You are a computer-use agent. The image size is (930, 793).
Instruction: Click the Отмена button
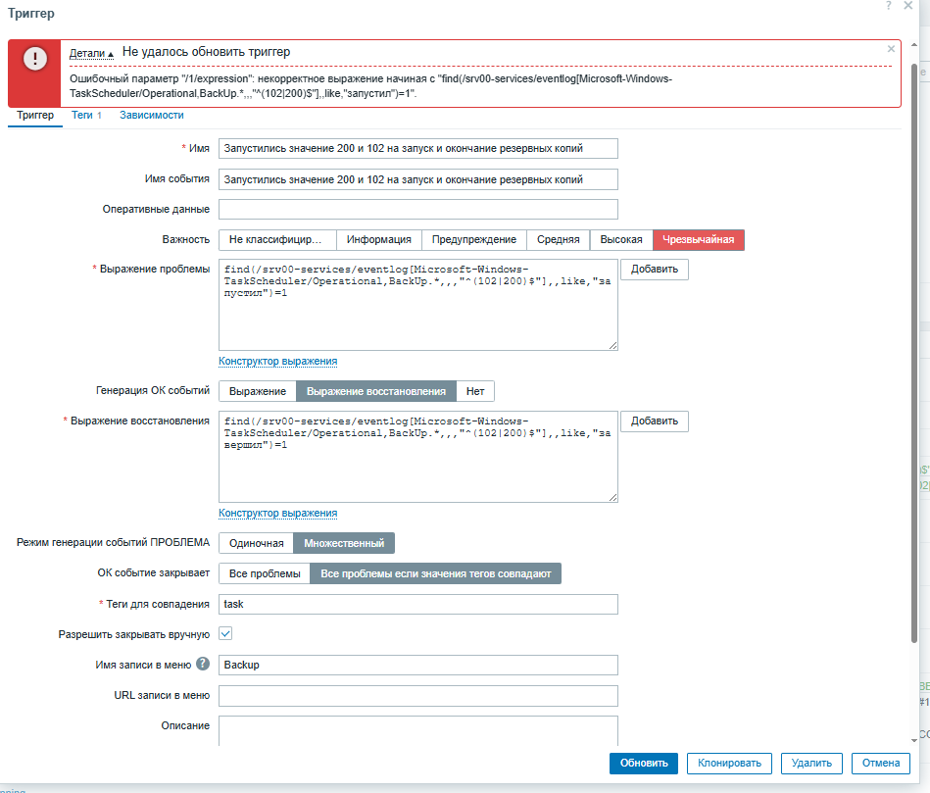point(881,764)
